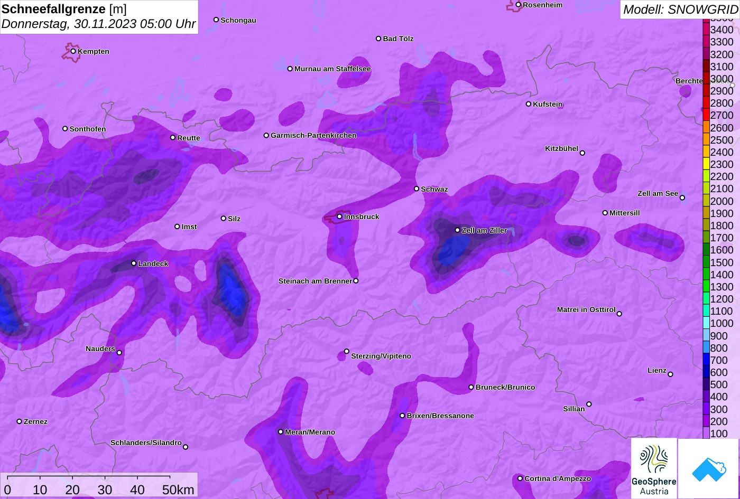This screenshot has width=740, height=499.
Task: Click the Brixen/Bressanone label
Action: [x=440, y=416]
